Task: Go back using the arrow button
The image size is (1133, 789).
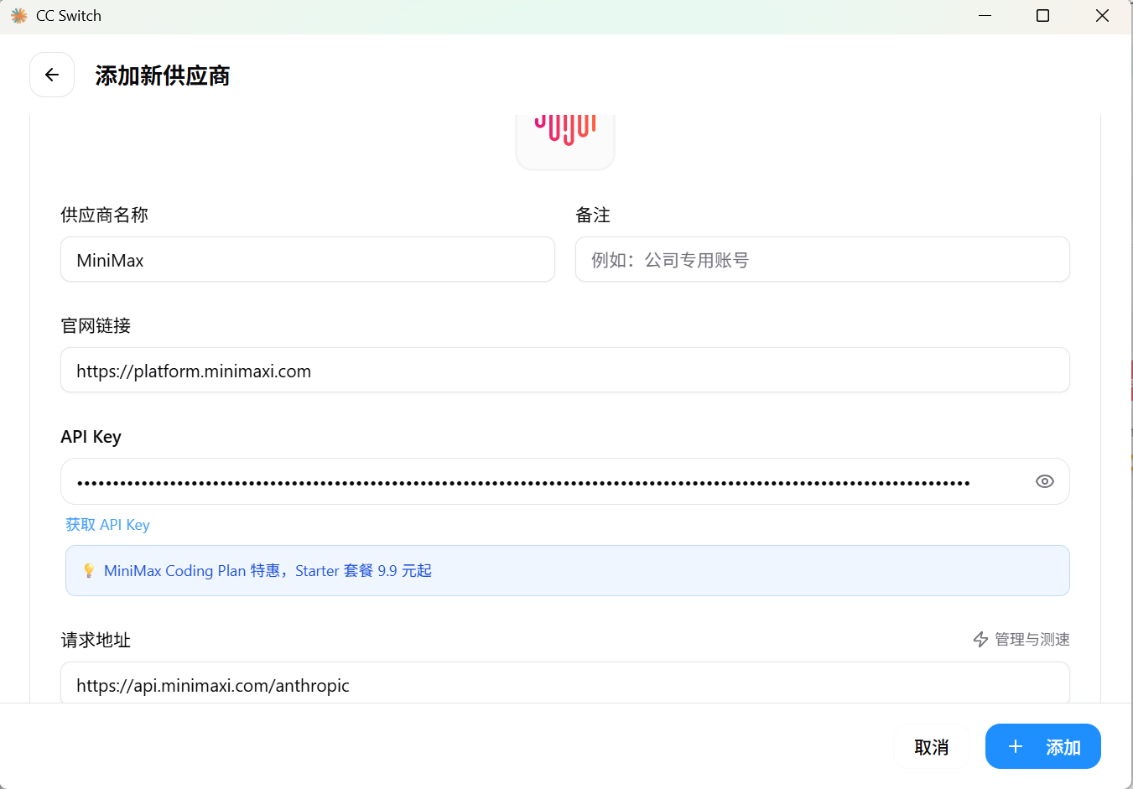Action: pos(52,75)
